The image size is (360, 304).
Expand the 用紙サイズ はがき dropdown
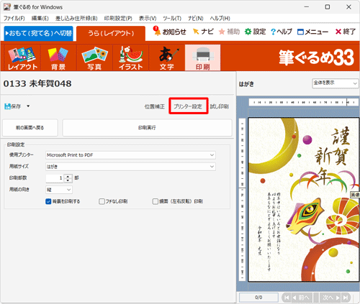(x=130, y=167)
